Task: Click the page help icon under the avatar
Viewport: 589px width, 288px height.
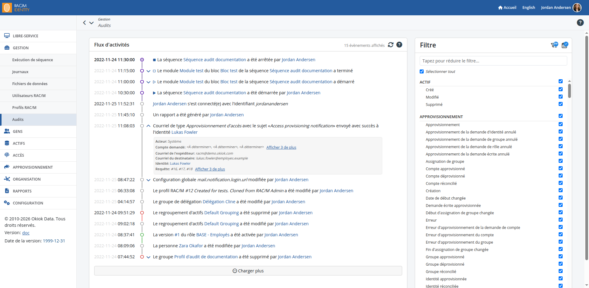Action: (580, 22)
